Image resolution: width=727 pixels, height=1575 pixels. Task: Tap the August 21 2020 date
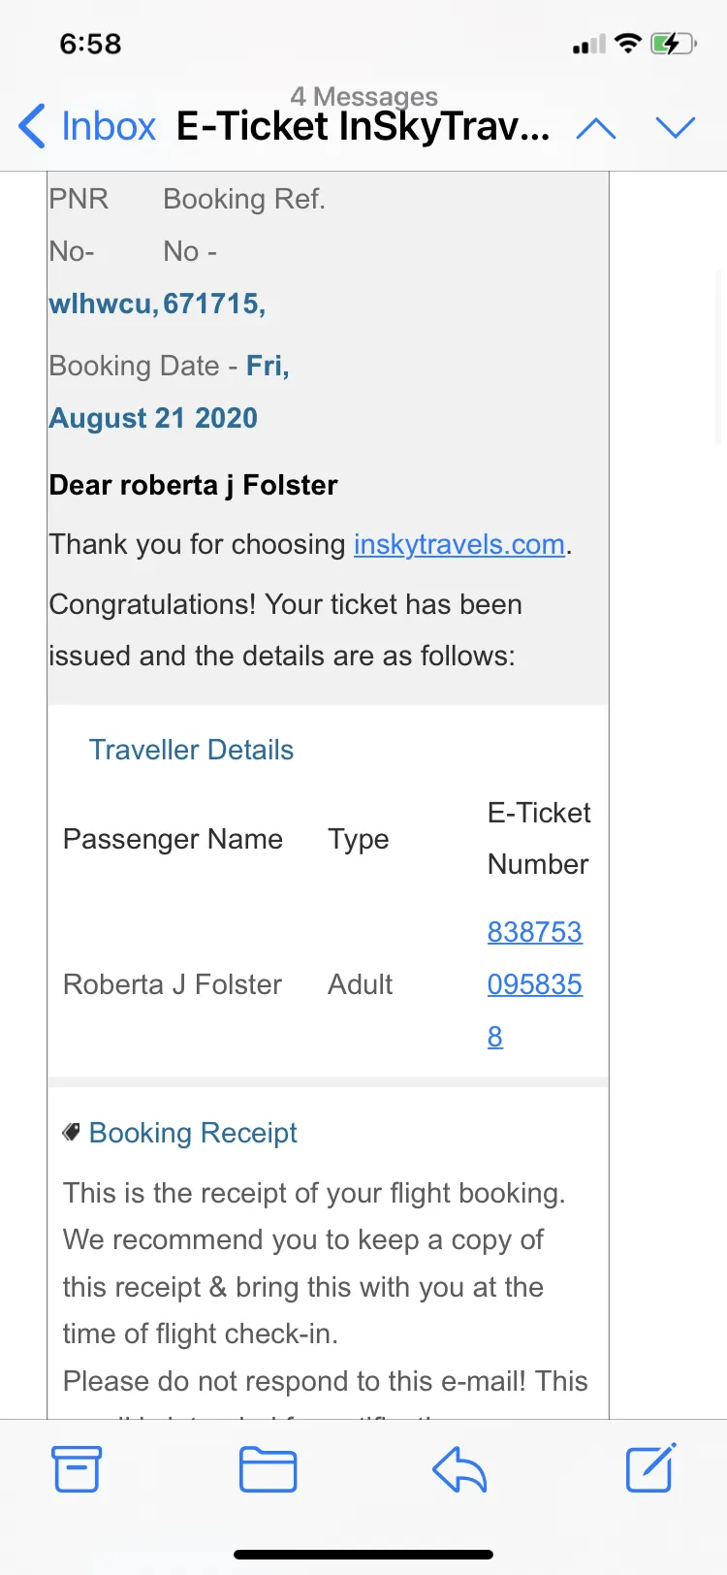153,418
